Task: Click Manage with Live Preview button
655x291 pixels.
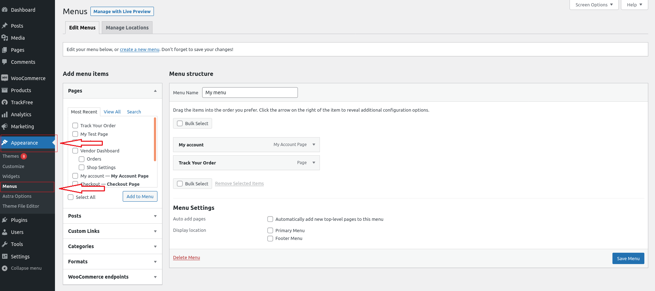Action: [122, 11]
